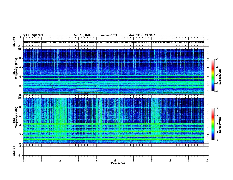Click the "5" tick on ch.1(V) axis

tap(20, 37)
